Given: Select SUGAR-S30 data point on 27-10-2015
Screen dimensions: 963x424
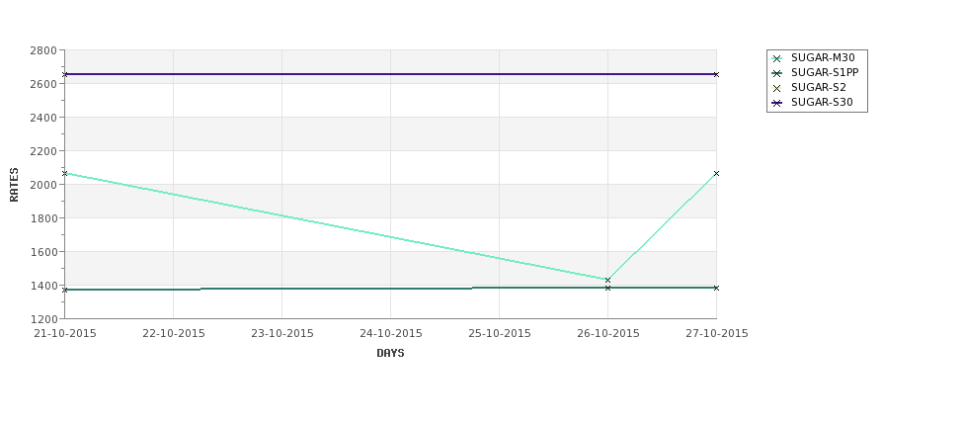Looking at the screenshot, I should (716, 74).
